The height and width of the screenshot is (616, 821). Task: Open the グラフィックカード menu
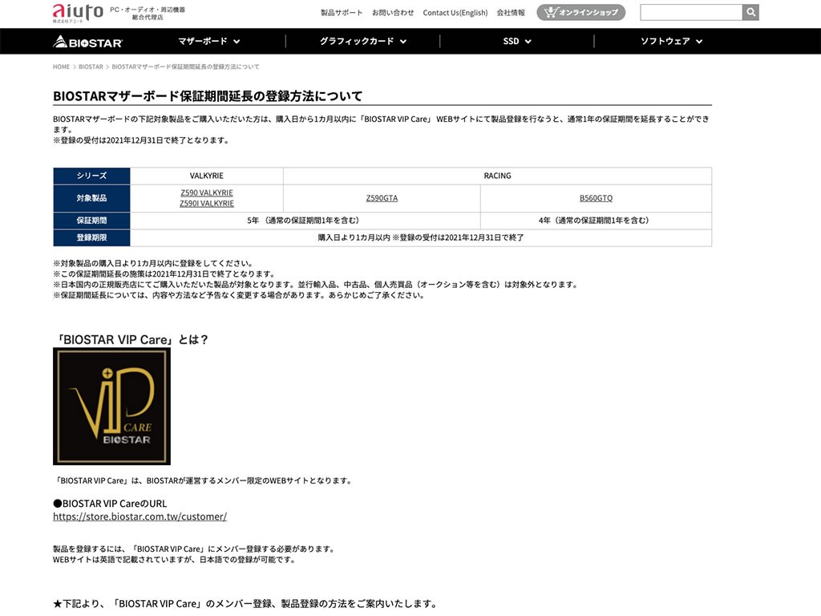363,42
